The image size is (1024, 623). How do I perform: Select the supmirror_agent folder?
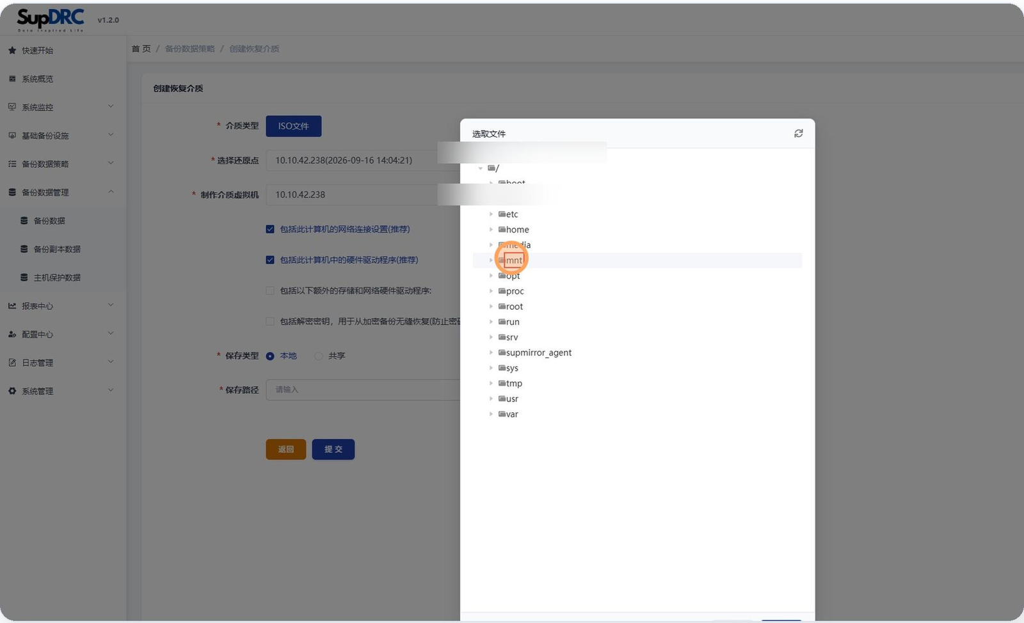click(538, 353)
